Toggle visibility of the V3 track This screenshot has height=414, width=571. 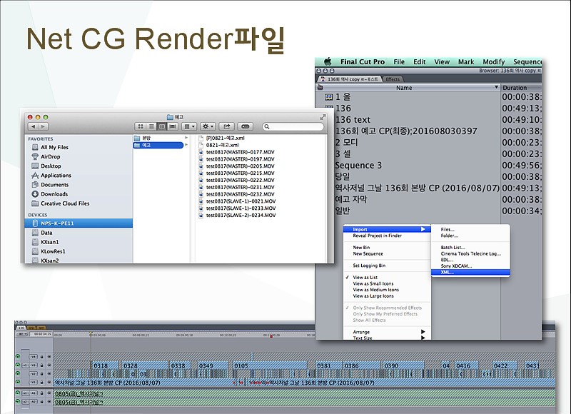[18, 365]
